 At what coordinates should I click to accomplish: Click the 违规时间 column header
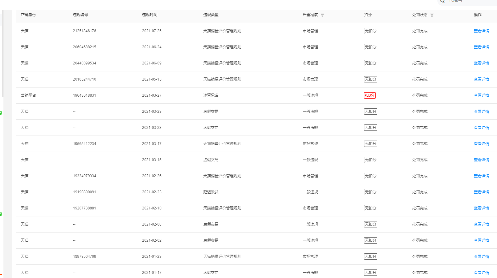tap(149, 15)
